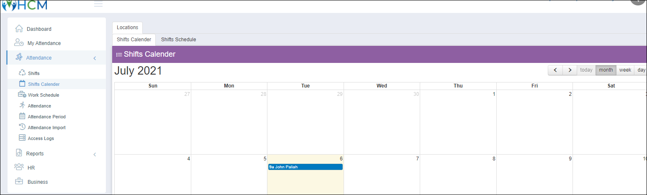647x195 pixels.
Task: Click the Work Schedule briefcase icon
Action: click(x=22, y=95)
